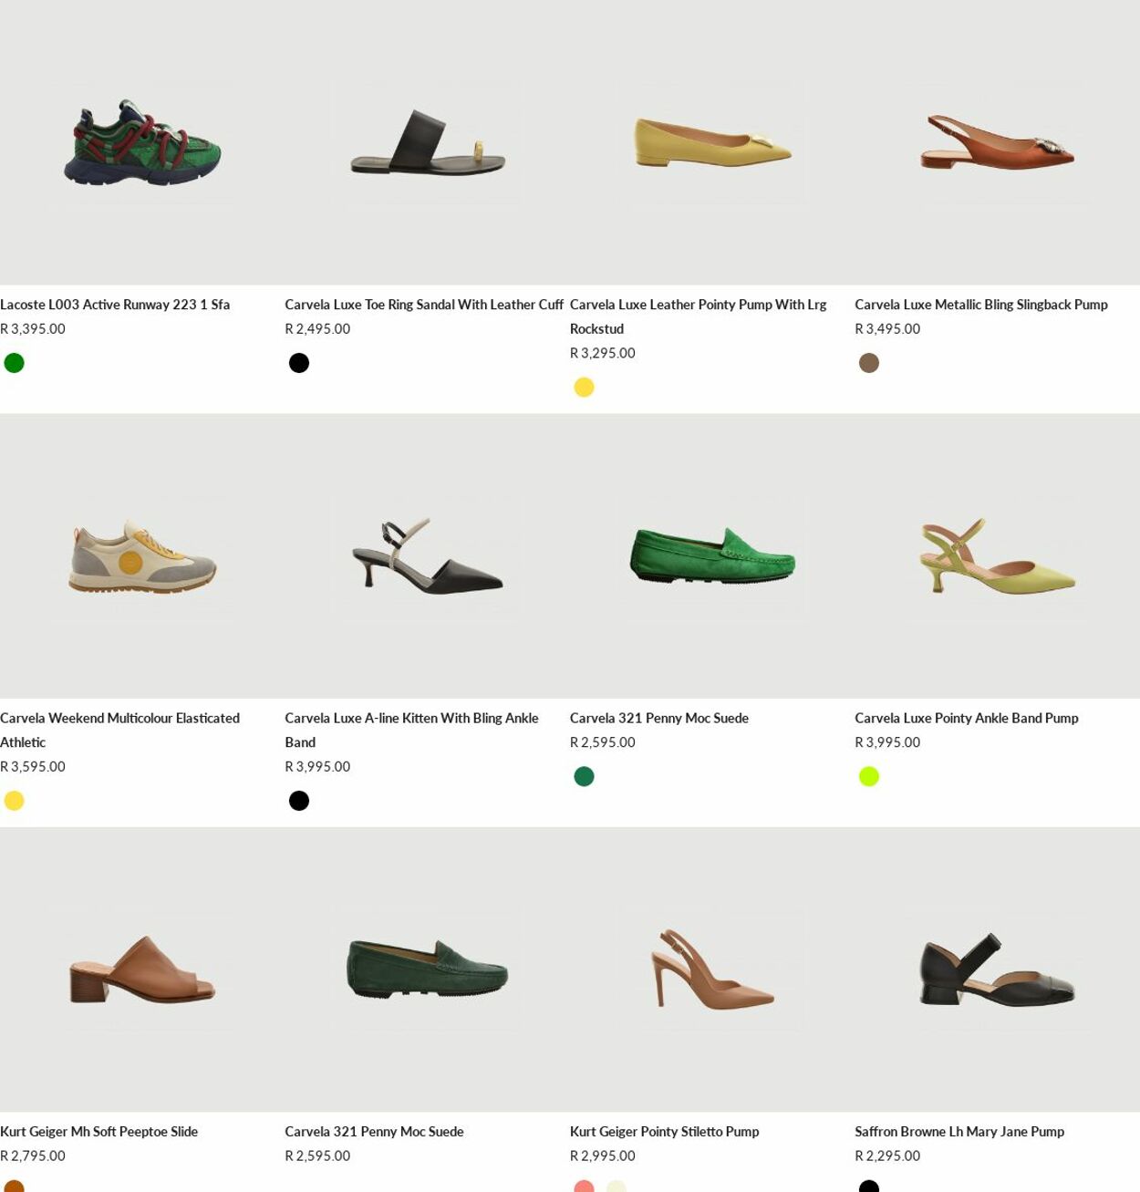Open the multicolour athletic sneaker image

click(x=142, y=556)
